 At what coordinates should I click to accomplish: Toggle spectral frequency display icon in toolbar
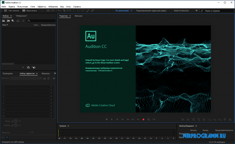pyautogui.click(x=48, y=11)
